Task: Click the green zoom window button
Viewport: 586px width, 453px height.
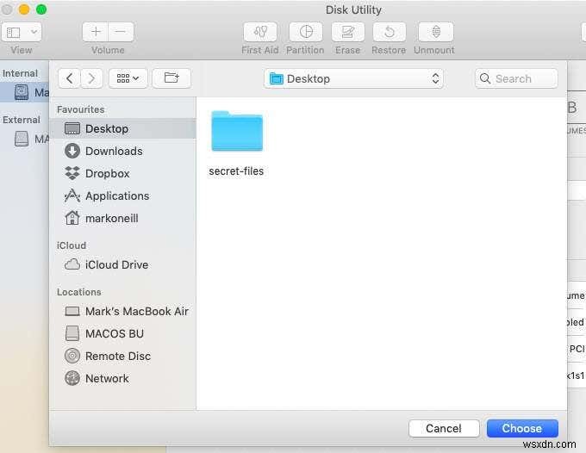Action: click(41, 9)
